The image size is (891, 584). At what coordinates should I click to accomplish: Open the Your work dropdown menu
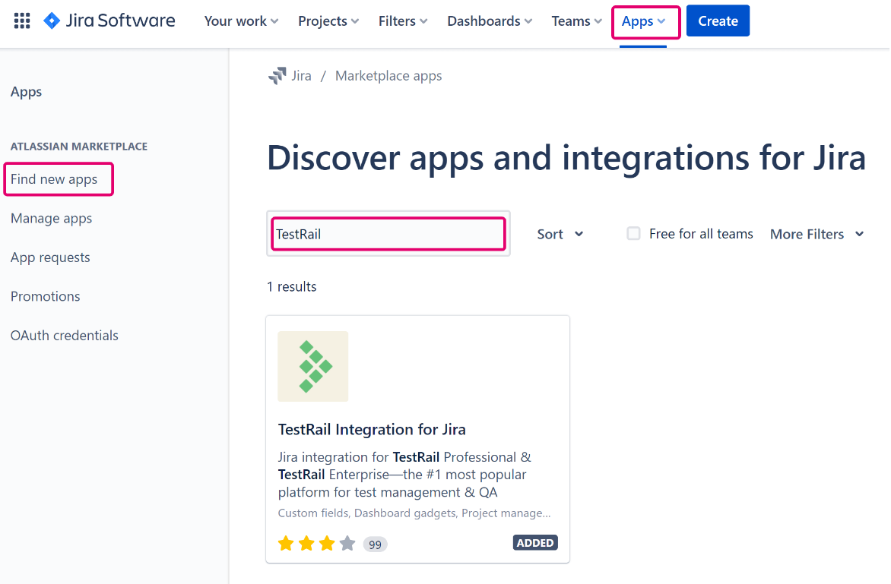click(241, 21)
